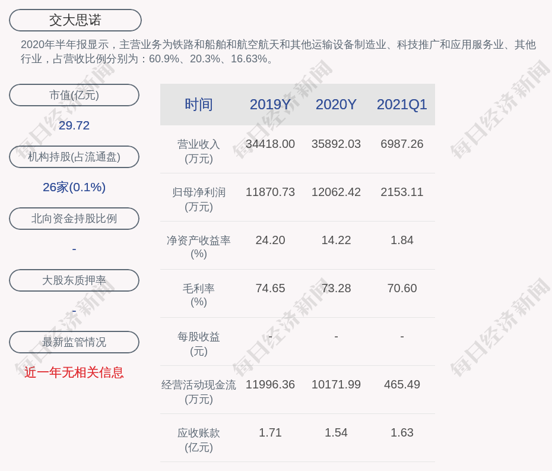Screen dimensions: 552x471
Task: Click ROE value 1.84
Action: 402,241
